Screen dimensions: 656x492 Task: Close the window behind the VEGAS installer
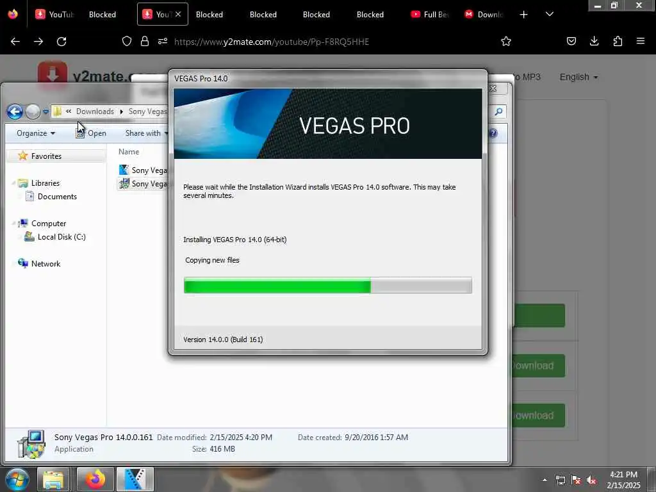(493, 88)
